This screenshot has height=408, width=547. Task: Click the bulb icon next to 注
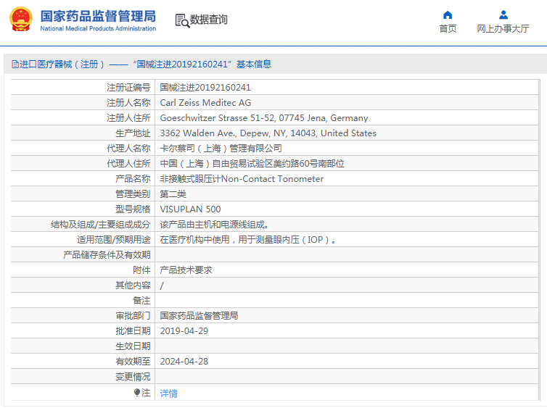[x=136, y=393]
